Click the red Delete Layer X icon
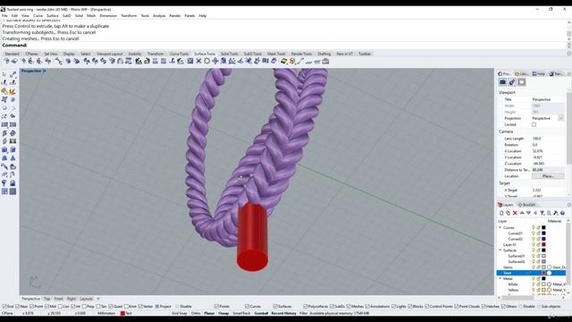Viewport: 572px width, 322px height. (x=515, y=213)
